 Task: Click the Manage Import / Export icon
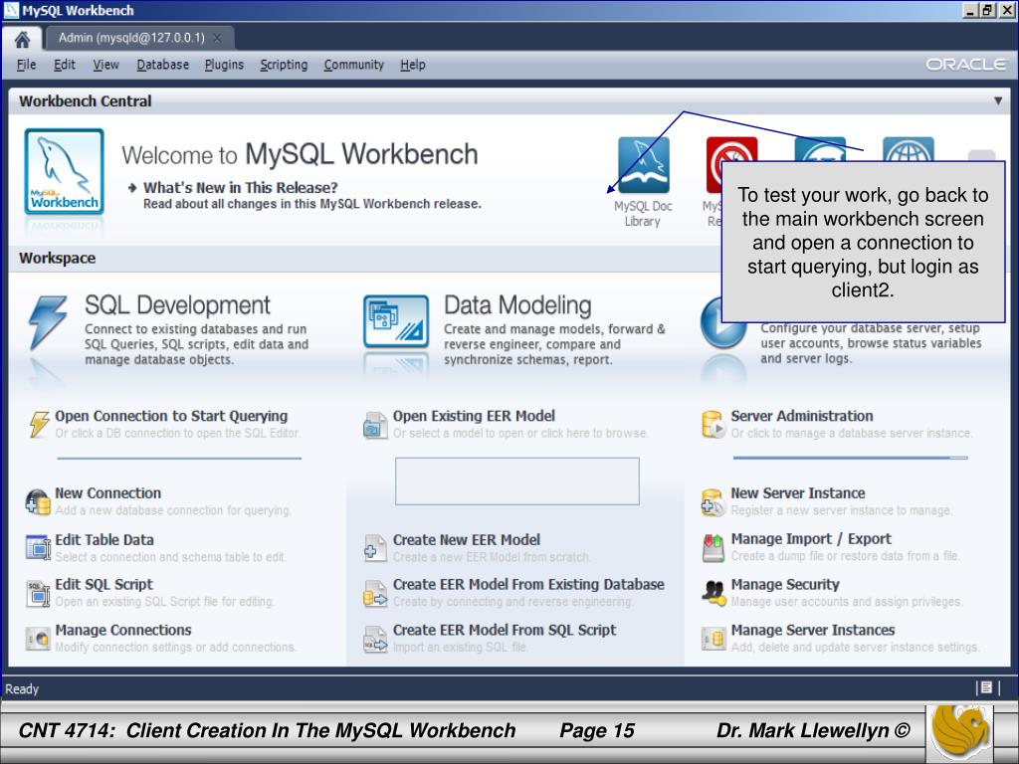click(x=713, y=548)
